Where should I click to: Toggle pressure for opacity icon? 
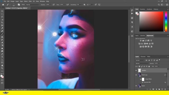click(x=54, y=5)
